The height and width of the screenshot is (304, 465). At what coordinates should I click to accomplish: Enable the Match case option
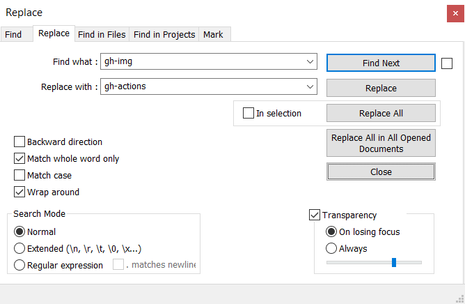click(x=19, y=175)
